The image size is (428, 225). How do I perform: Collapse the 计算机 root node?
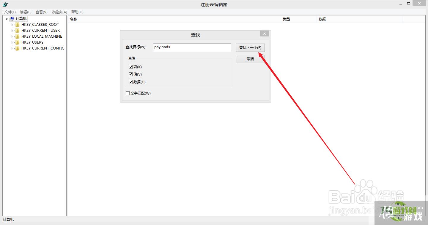pos(7,19)
